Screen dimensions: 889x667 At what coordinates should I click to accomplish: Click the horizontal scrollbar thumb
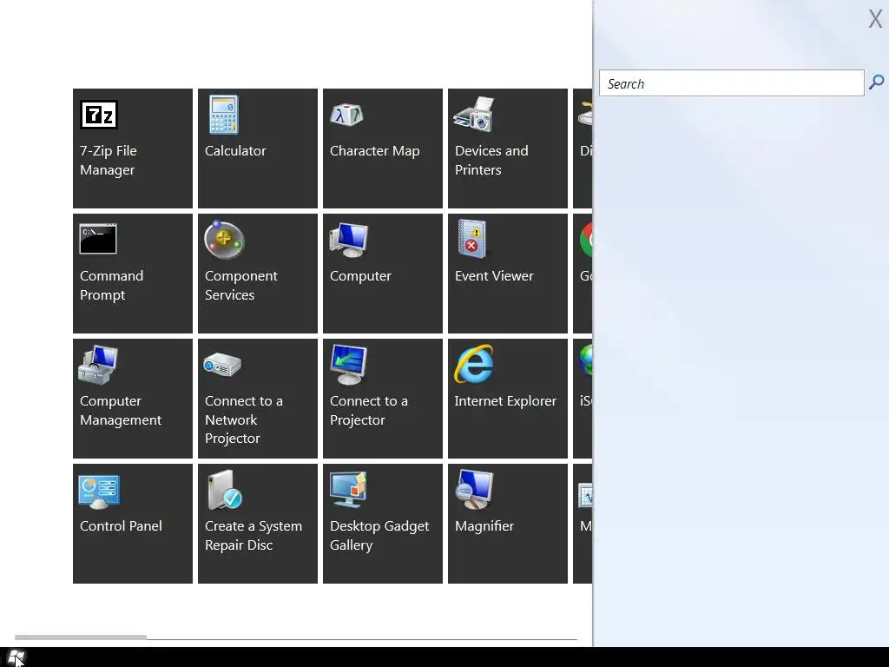point(81,637)
